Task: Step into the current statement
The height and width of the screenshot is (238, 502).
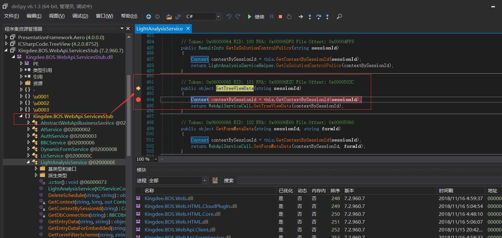Action: 310,17
